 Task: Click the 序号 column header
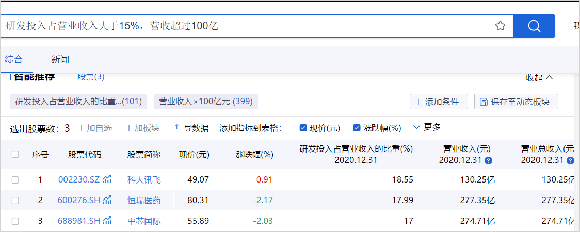40,155
